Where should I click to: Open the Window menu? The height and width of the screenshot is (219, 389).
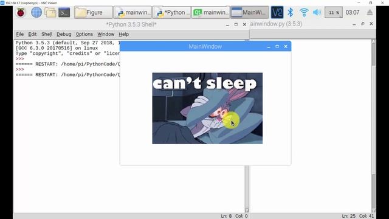coord(106,34)
